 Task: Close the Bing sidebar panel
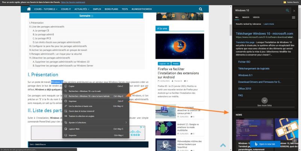click(x=294, y=11)
